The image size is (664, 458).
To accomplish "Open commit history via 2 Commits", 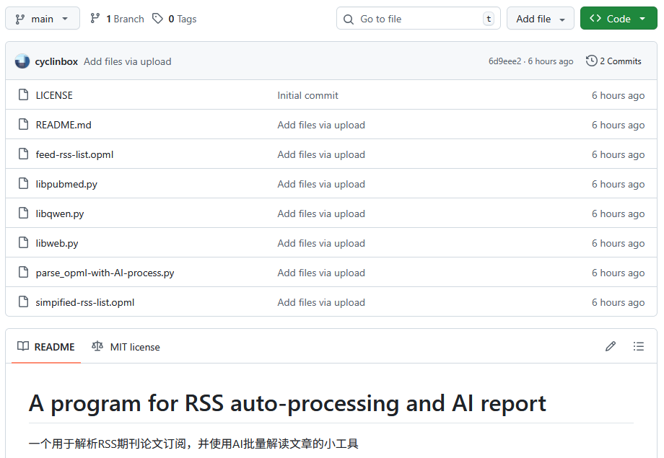I will click(x=613, y=61).
